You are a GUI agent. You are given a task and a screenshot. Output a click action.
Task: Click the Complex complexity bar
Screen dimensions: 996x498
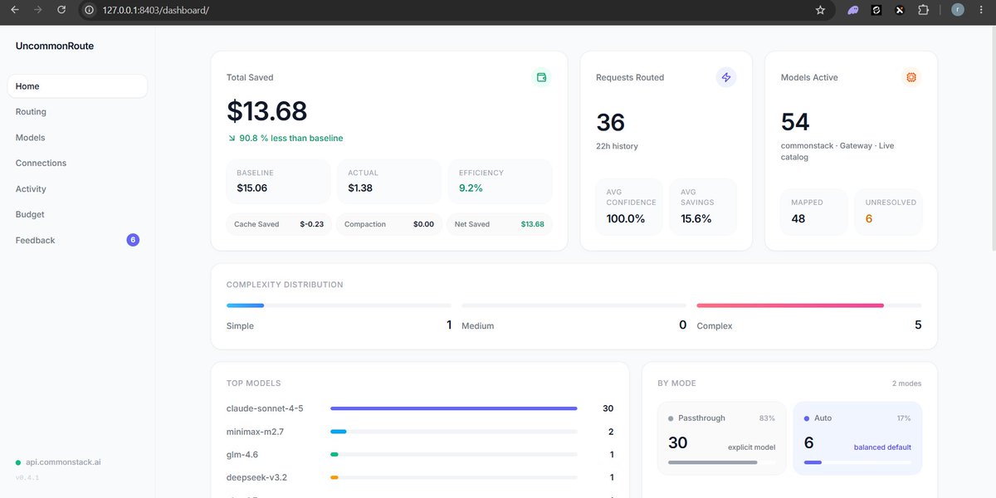tap(809, 305)
